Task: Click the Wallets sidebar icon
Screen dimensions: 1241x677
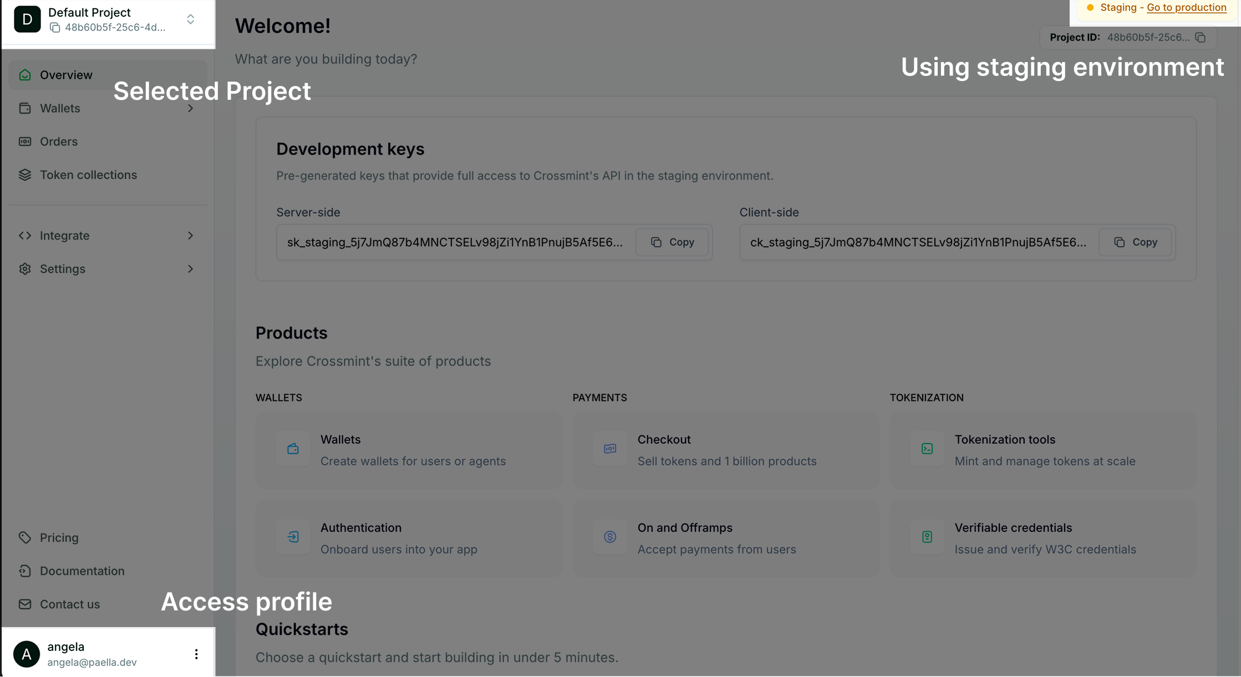Action: pyautogui.click(x=25, y=108)
